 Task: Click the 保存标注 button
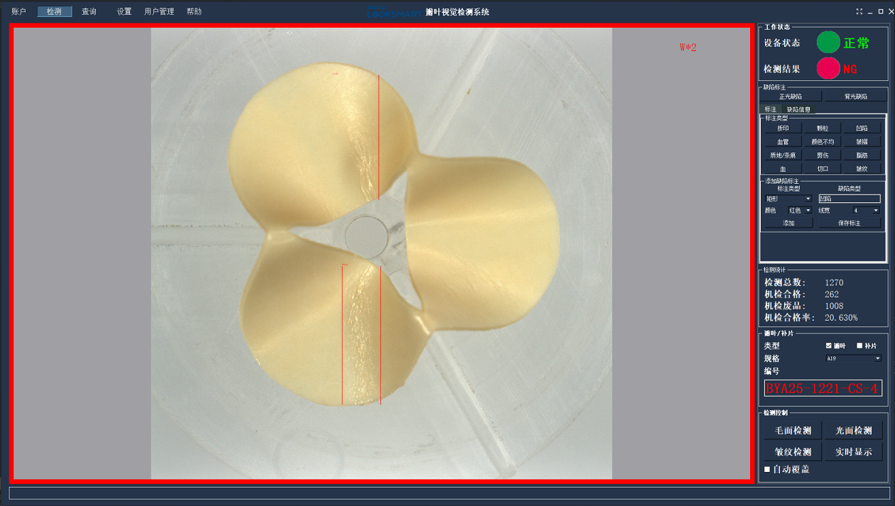(849, 223)
